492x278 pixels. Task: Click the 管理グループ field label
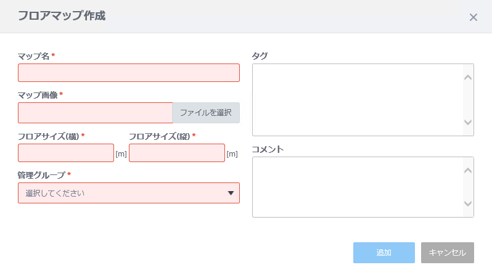41,175
